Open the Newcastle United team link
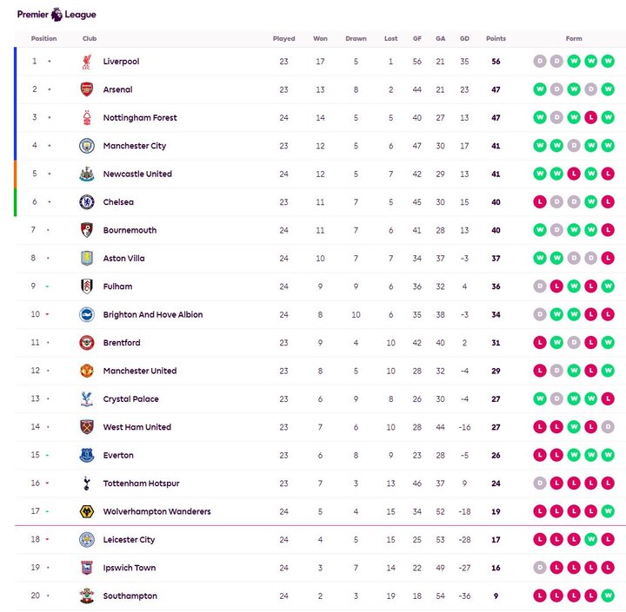The height and width of the screenshot is (612, 626). pyautogui.click(x=137, y=174)
